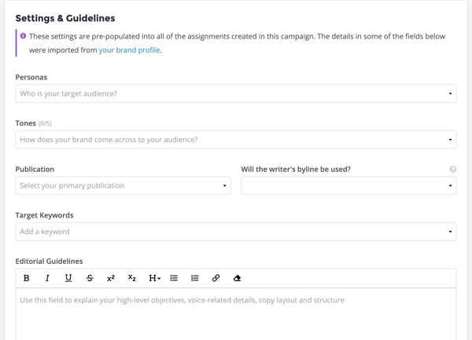Open the Heading H dropdown
472x340 pixels.
[x=155, y=278]
